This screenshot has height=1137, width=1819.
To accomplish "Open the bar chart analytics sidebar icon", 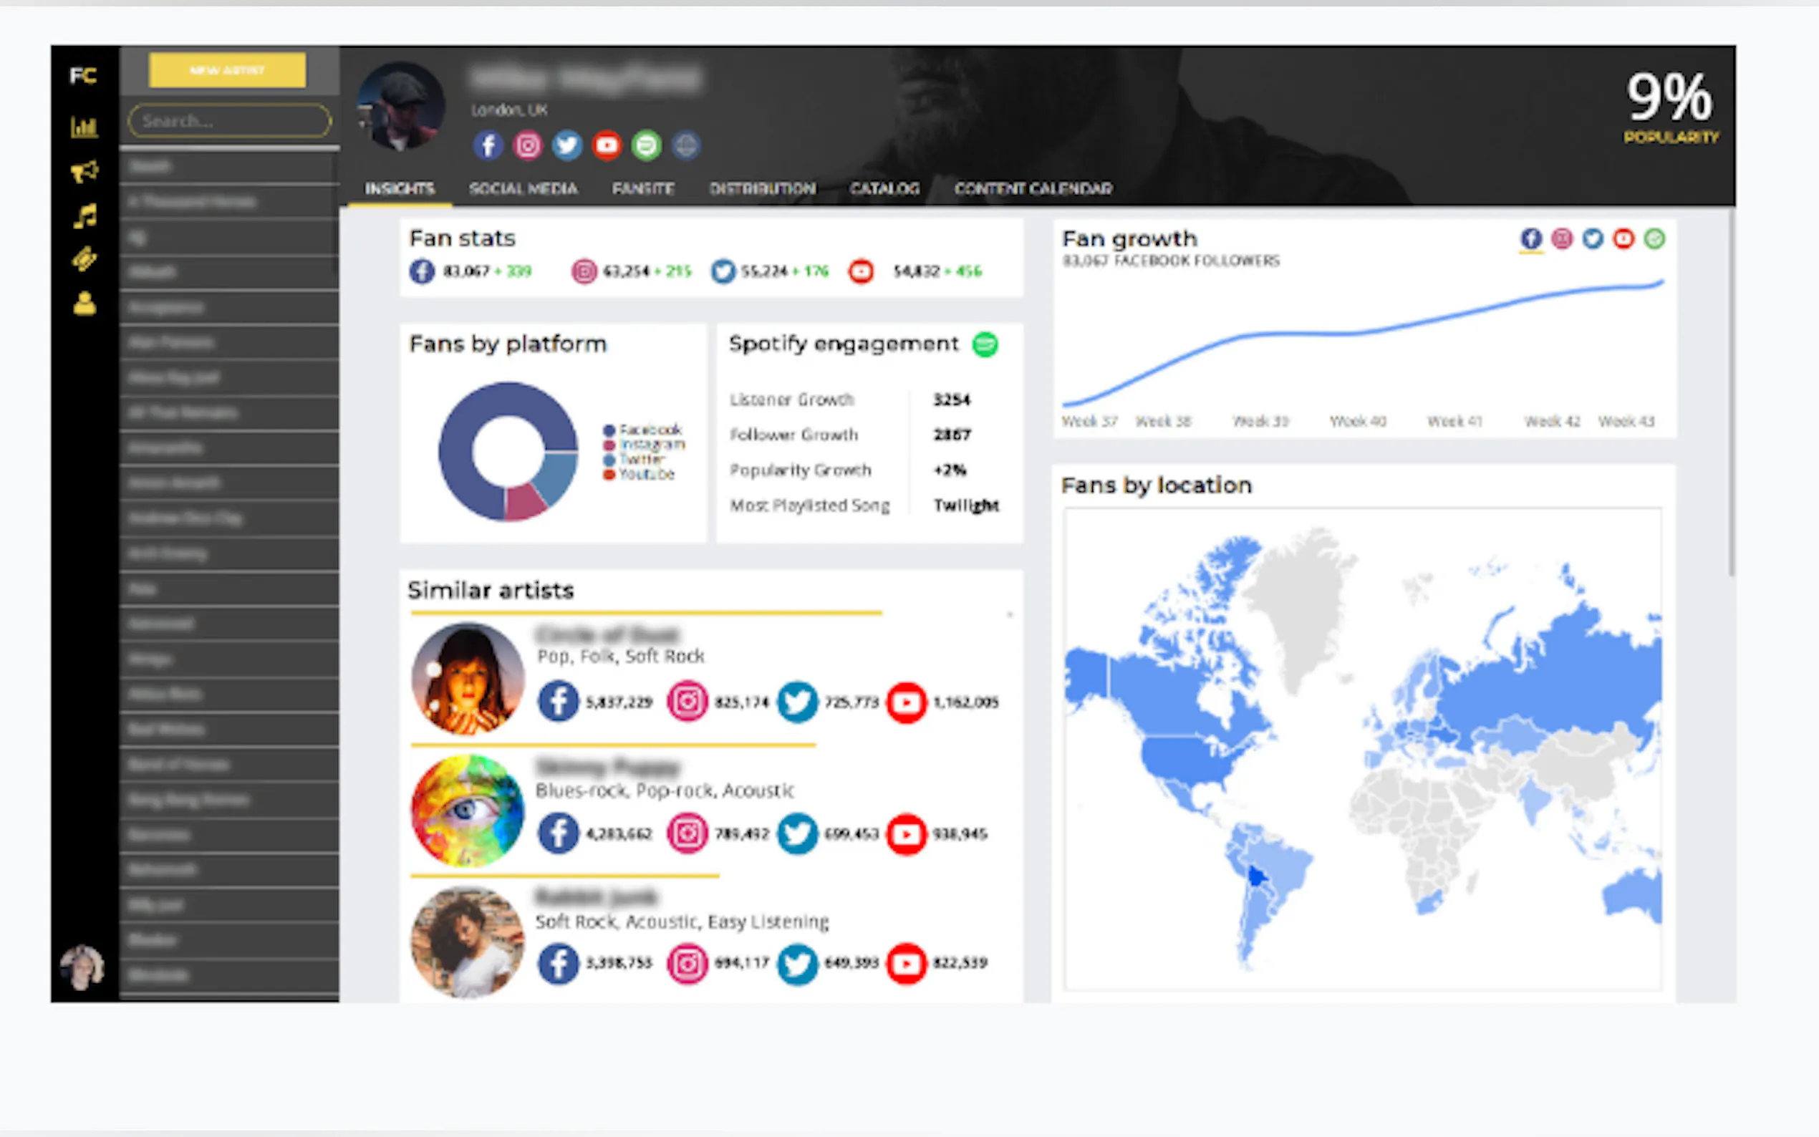I will pos(84,127).
